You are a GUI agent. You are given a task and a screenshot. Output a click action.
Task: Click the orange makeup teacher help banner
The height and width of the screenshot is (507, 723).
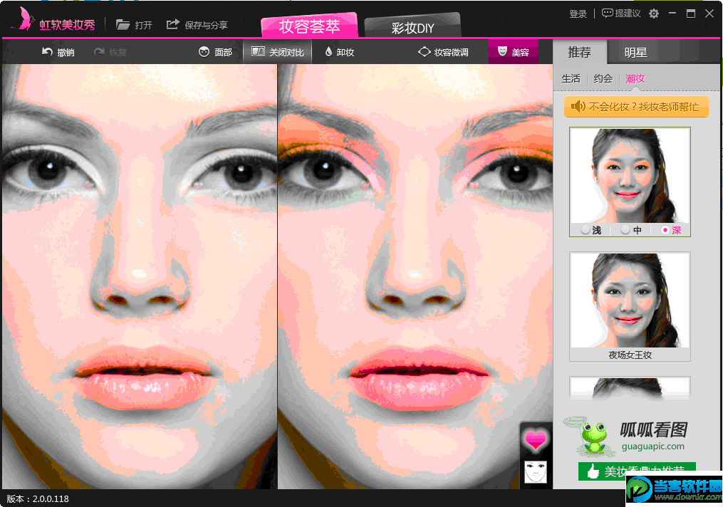(x=636, y=107)
